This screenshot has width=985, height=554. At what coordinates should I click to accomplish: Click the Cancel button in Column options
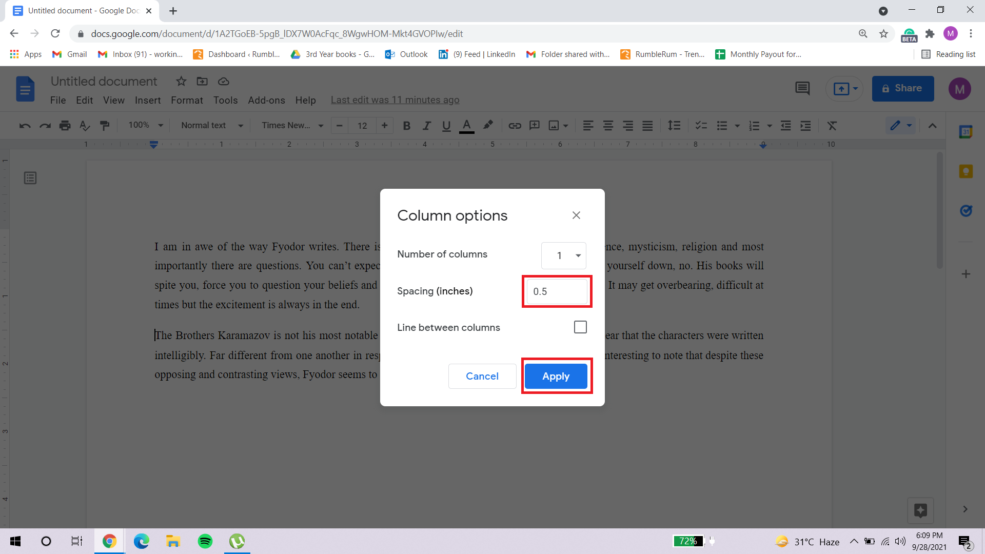pyautogui.click(x=482, y=375)
